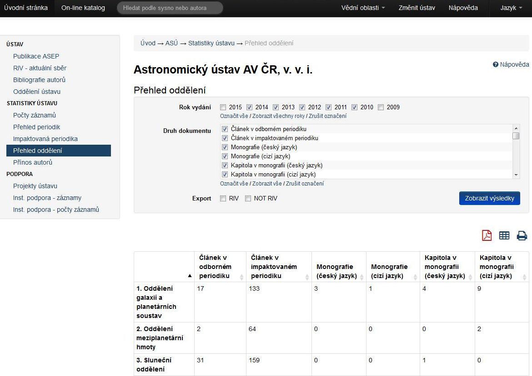Viewport: 532px width, 376px height.
Task: Open Přínos autorů sidebar item
Action: click(33, 162)
